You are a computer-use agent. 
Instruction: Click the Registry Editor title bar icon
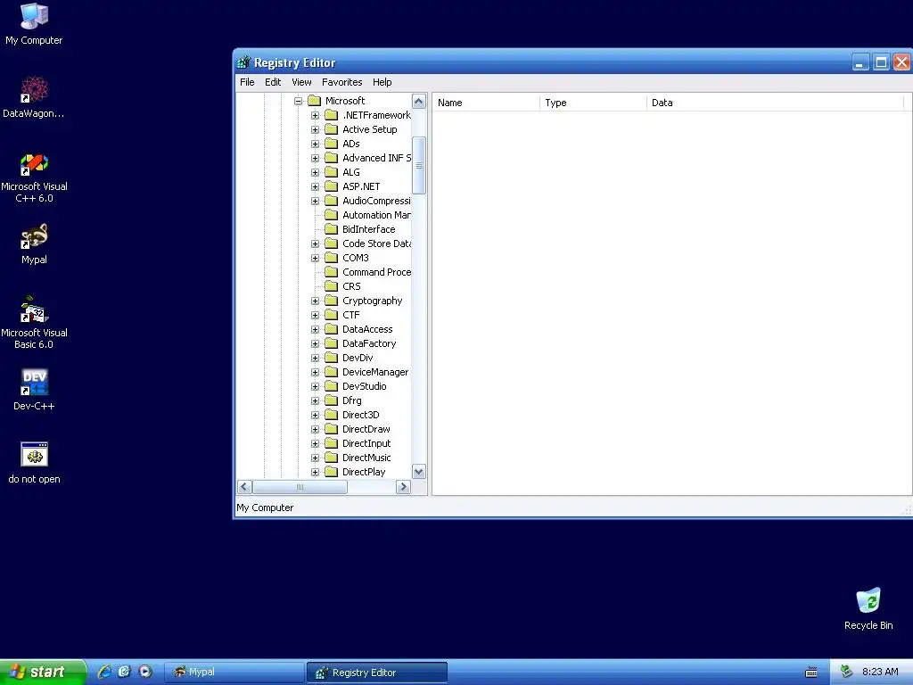tap(243, 62)
